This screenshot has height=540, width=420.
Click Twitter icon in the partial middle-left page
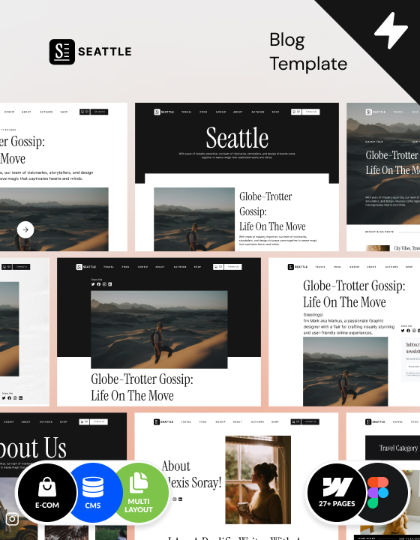coord(4,397)
